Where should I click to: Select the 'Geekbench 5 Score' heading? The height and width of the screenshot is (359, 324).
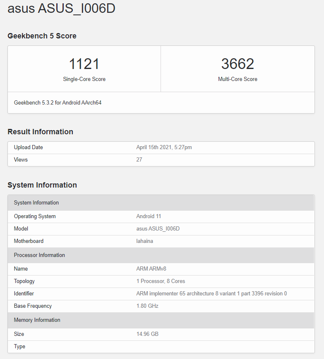pyautogui.click(x=42, y=36)
